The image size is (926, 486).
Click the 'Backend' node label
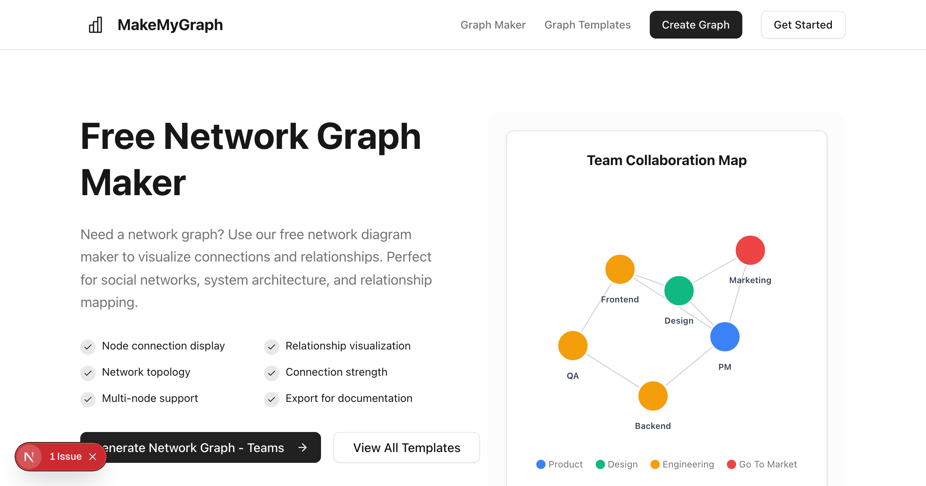pyautogui.click(x=653, y=426)
